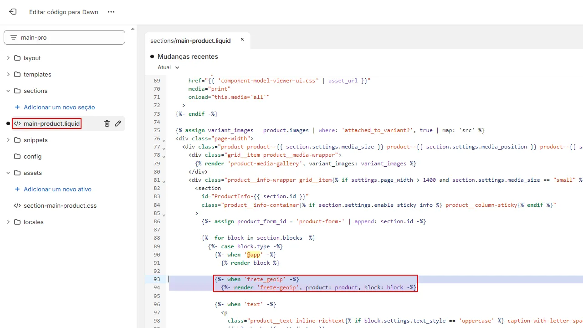Expand the templates folder chevron
This screenshot has width=583, height=328.
[x=8, y=74]
